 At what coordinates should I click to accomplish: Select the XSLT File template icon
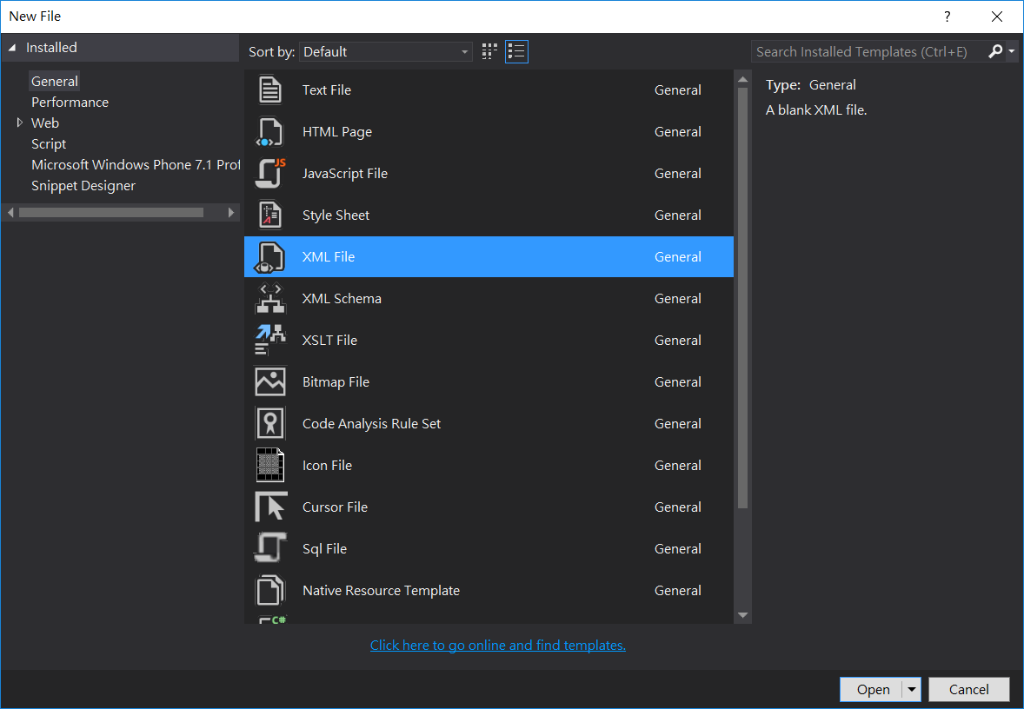pyautogui.click(x=269, y=340)
